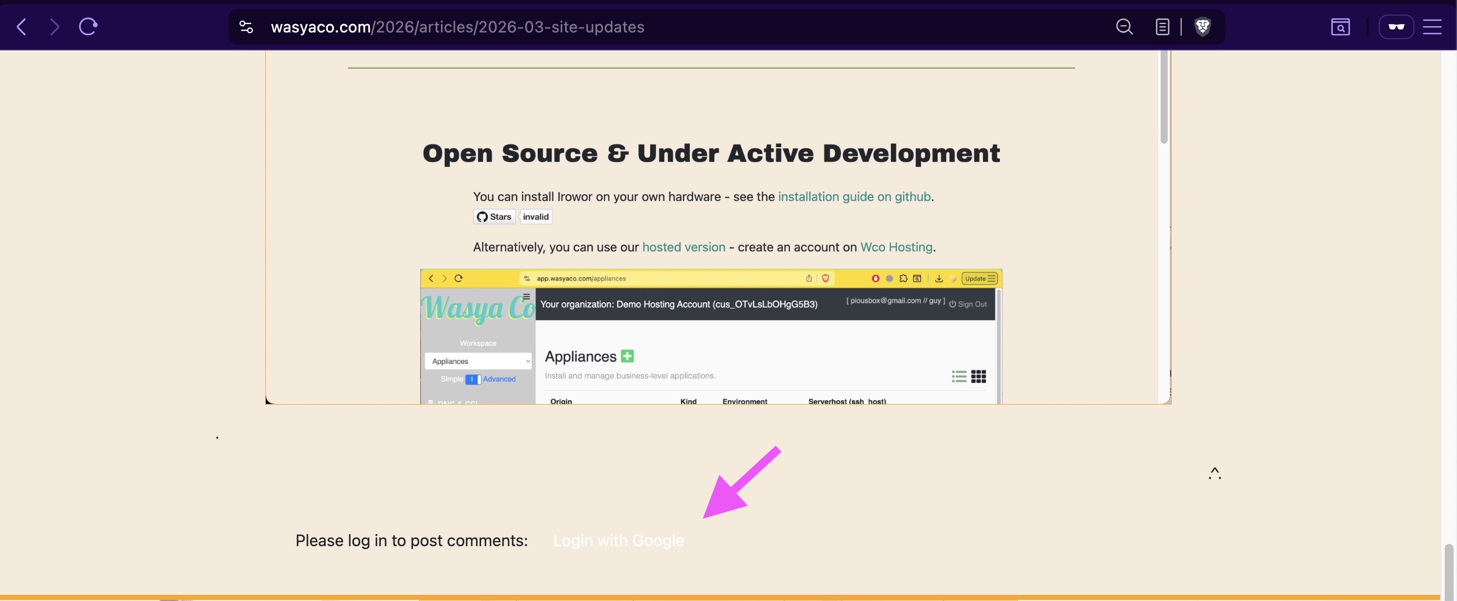This screenshot has width=1457, height=601.
Task: Click the URL address bar text
Action: pos(457,27)
